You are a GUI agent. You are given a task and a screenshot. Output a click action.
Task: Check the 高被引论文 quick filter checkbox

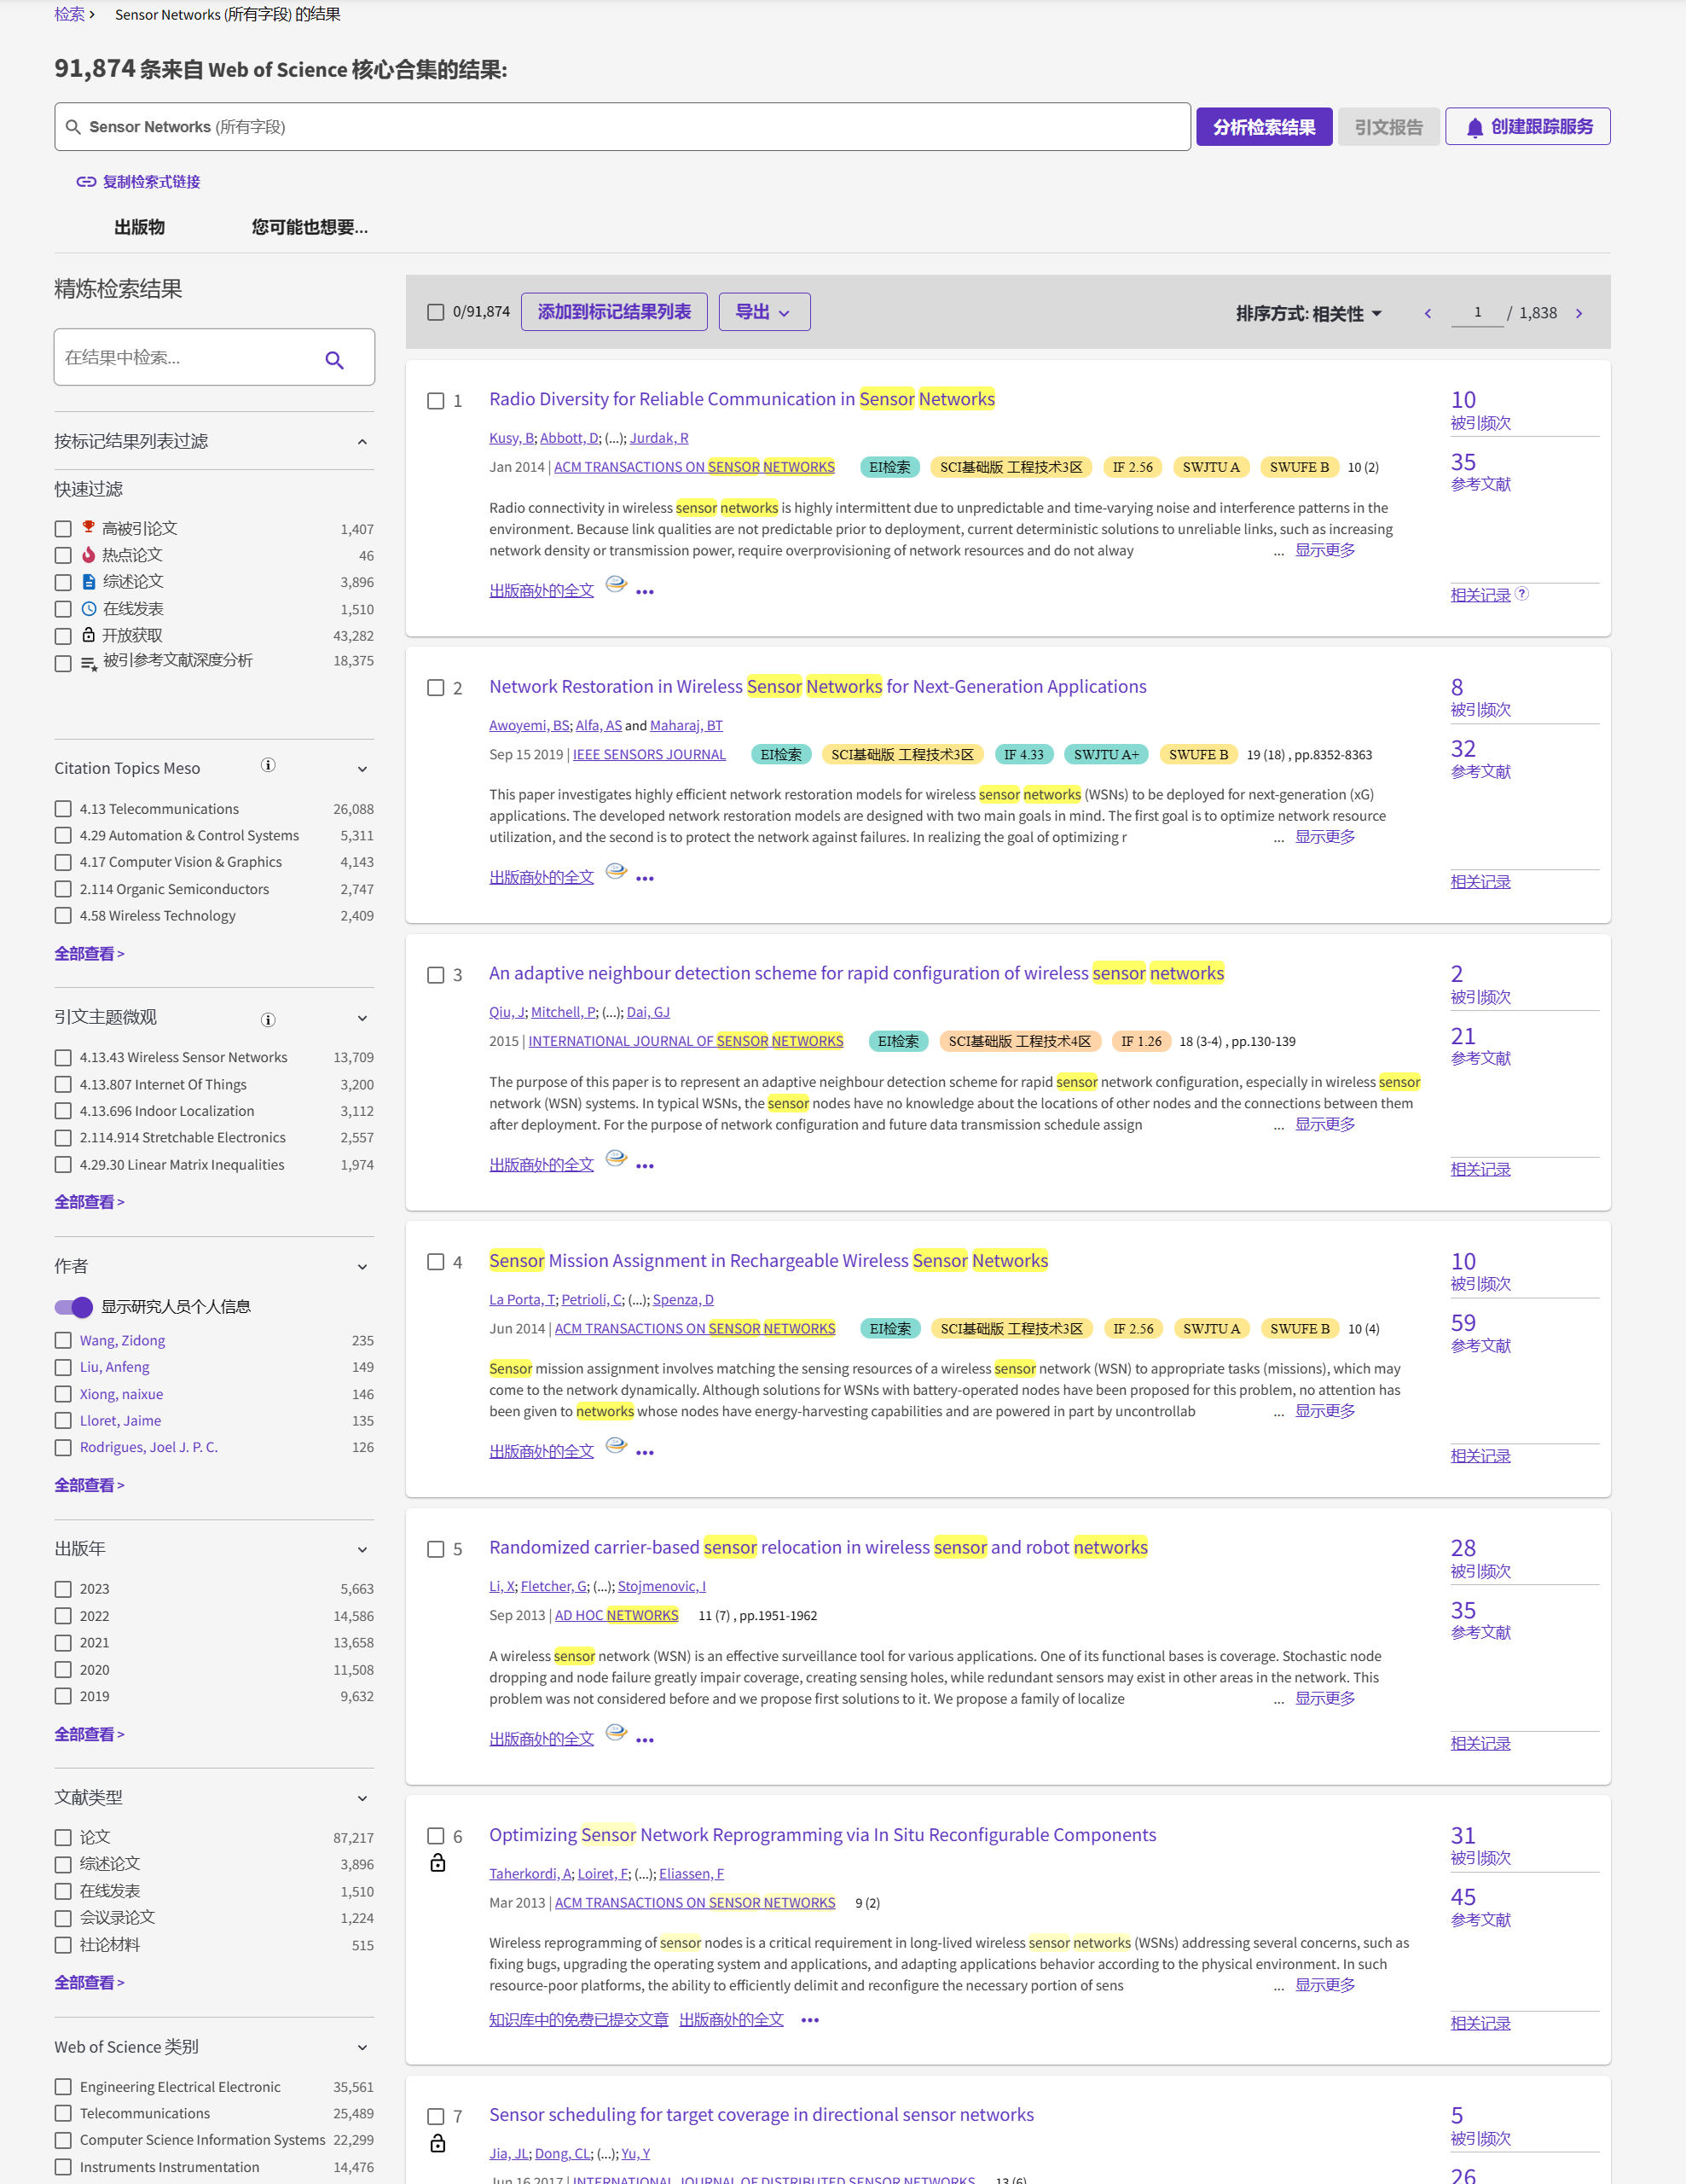63,529
